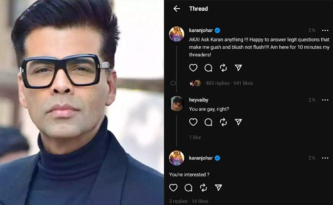View the 1 like on heyvaiby's reply

(195, 137)
